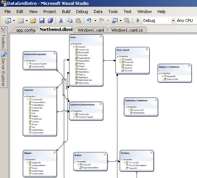Collapse the Customer entity box
This screenshot has height=178, width=197.
pos(54,89)
